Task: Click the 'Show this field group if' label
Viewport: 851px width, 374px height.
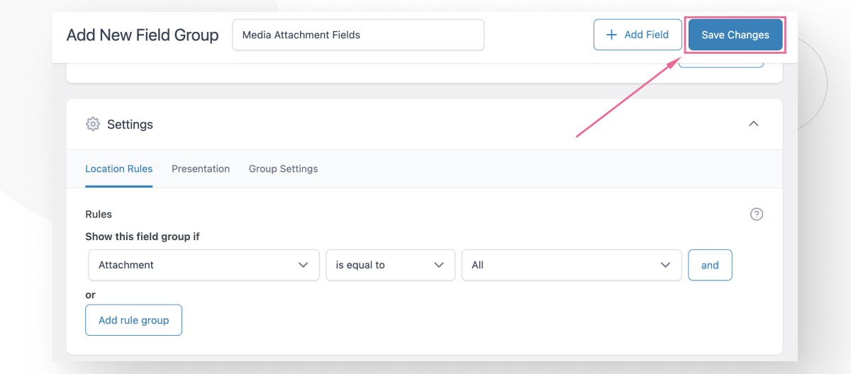Action: [x=143, y=237]
